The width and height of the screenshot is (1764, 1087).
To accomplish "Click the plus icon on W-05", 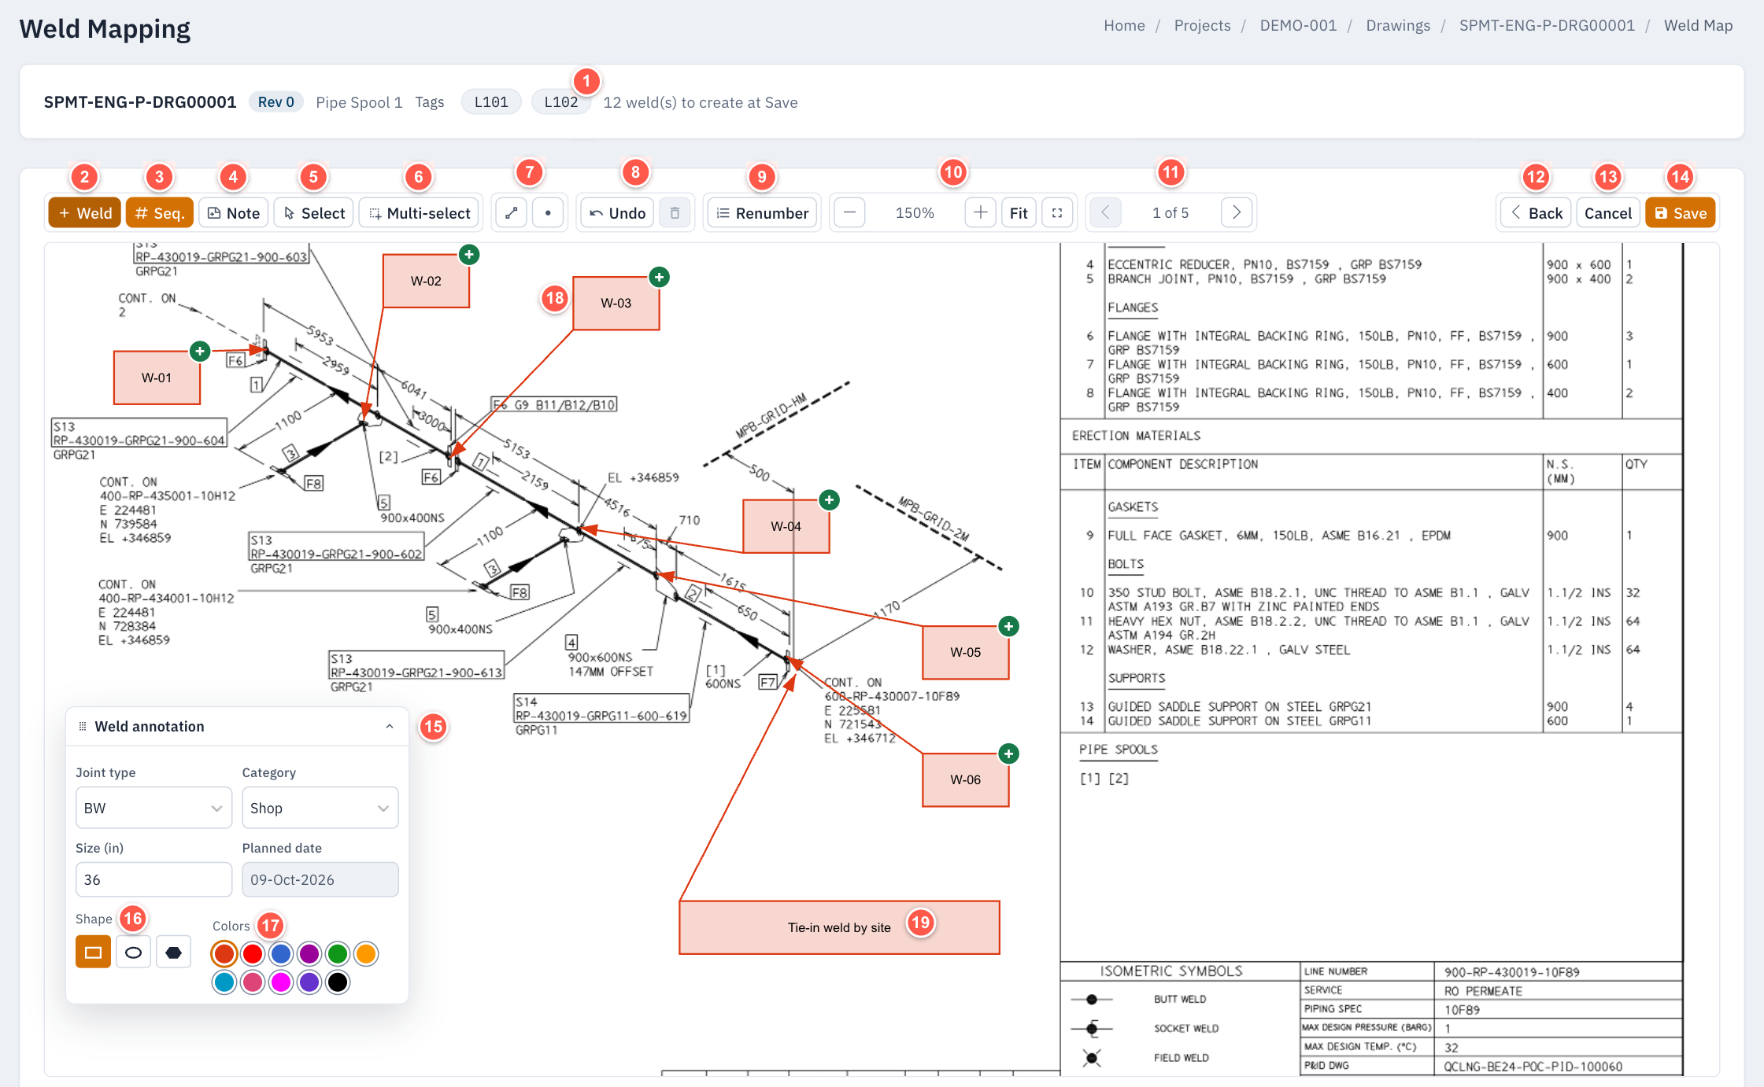I will (1008, 626).
